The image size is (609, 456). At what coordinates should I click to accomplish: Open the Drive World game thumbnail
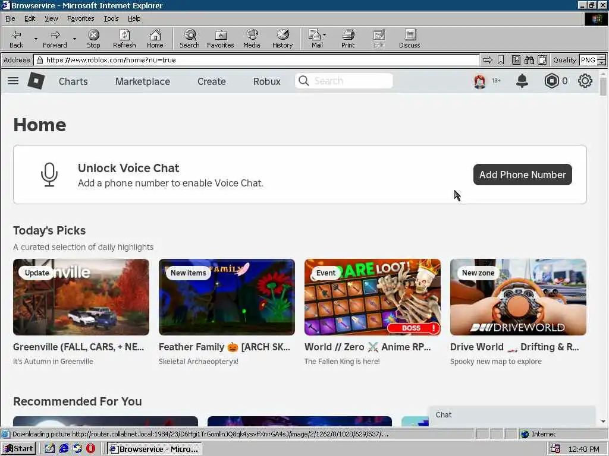pyautogui.click(x=518, y=297)
